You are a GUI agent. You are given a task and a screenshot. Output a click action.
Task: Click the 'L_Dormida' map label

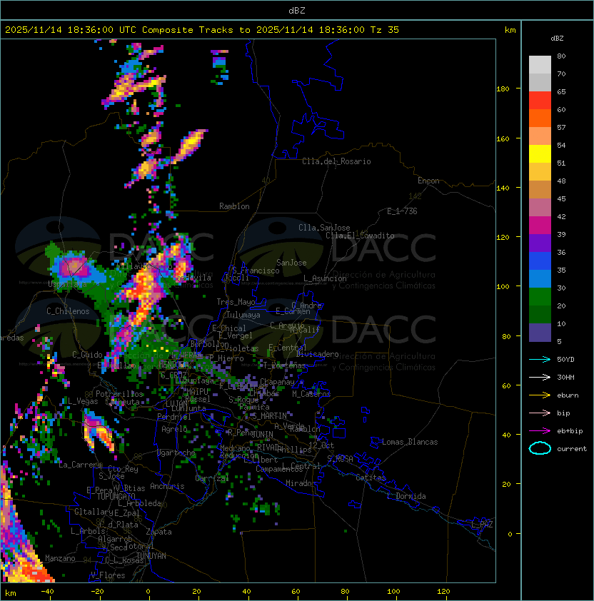pyautogui.click(x=406, y=496)
